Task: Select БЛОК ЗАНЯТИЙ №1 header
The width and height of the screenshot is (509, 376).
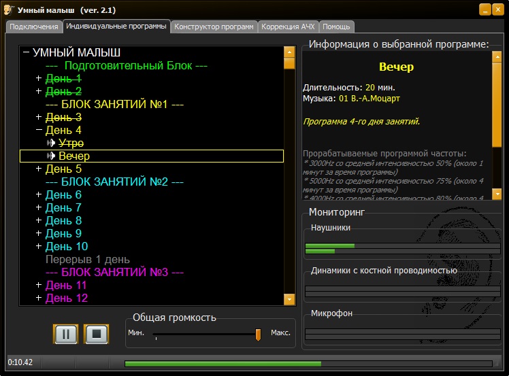Action: coord(114,104)
